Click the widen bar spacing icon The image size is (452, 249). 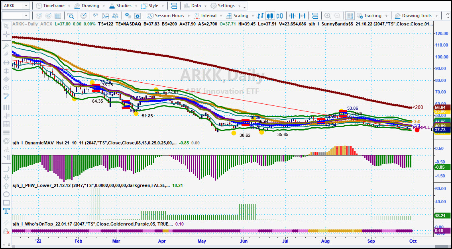[x=303, y=16]
